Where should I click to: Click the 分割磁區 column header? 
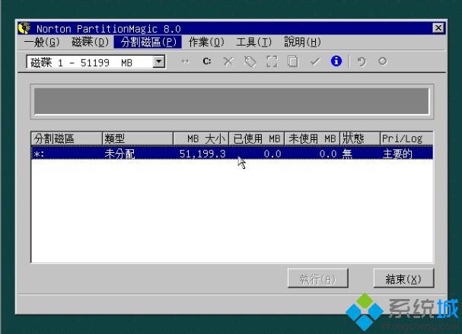pos(66,138)
